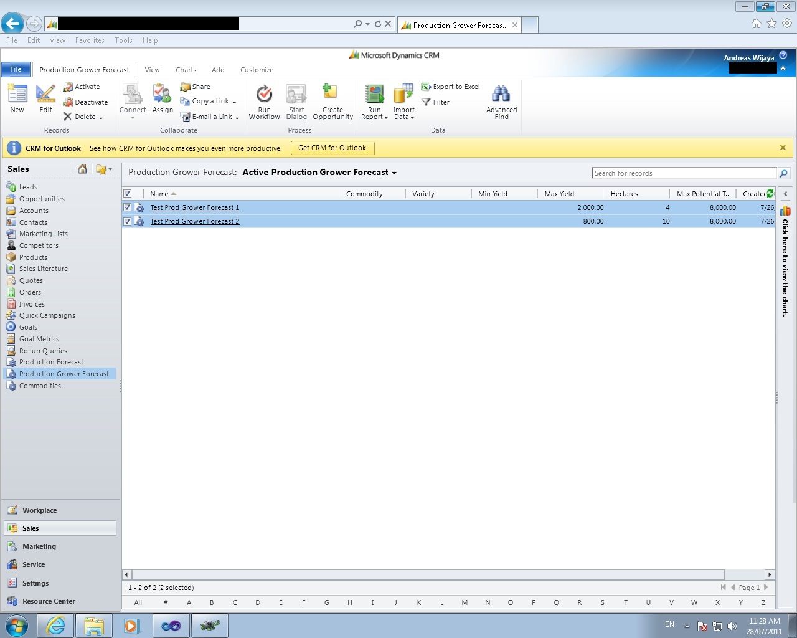797x638 pixels.
Task: Uncheck Test Prod Grower Forecast 2 row checkbox
Action: [128, 221]
